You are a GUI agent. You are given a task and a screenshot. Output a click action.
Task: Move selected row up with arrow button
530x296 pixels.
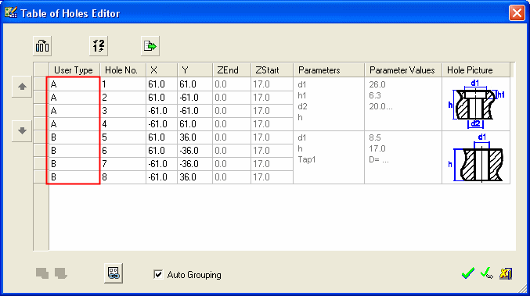tap(22, 87)
